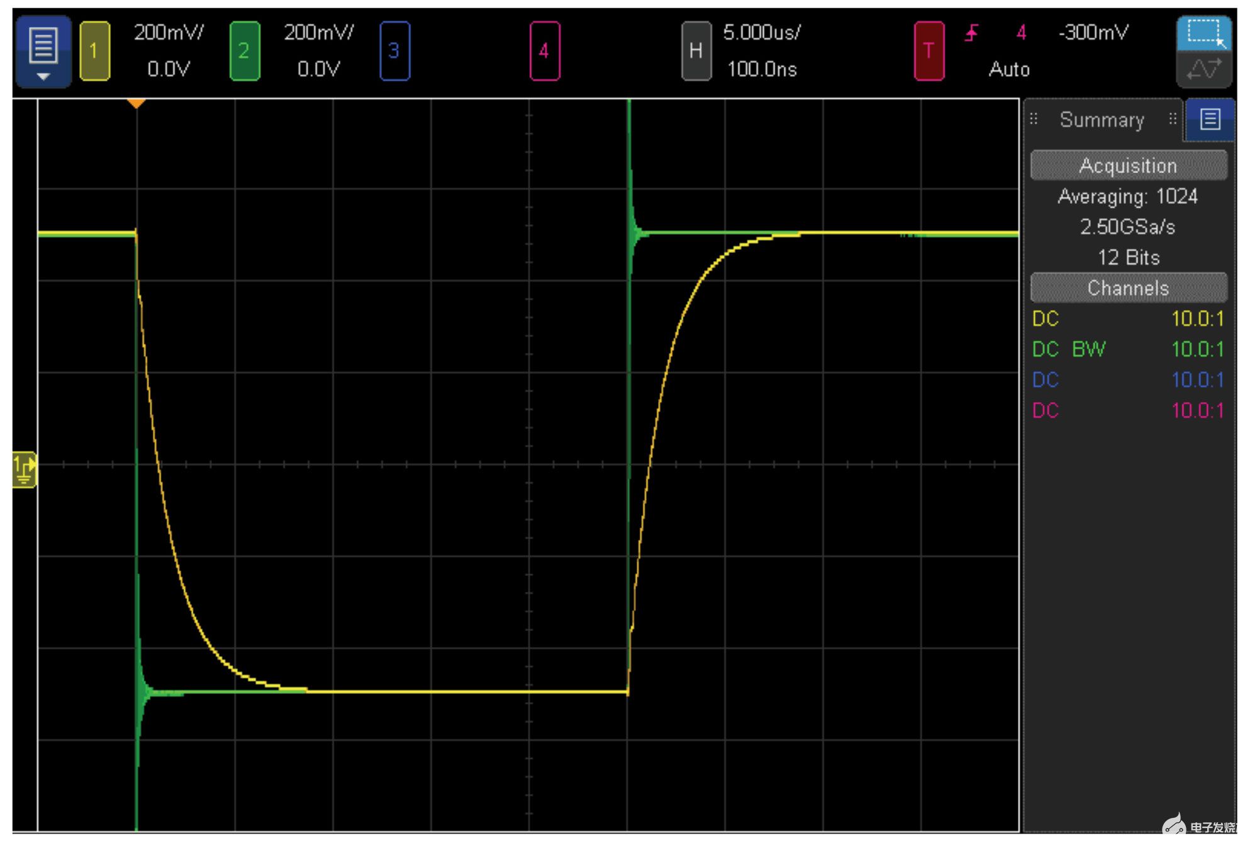The height and width of the screenshot is (843, 1250).
Task: Click the Auto trigger mode label
Action: click(1009, 69)
